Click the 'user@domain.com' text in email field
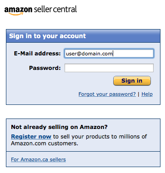The width and height of the screenshot is (165, 173). coord(89,54)
